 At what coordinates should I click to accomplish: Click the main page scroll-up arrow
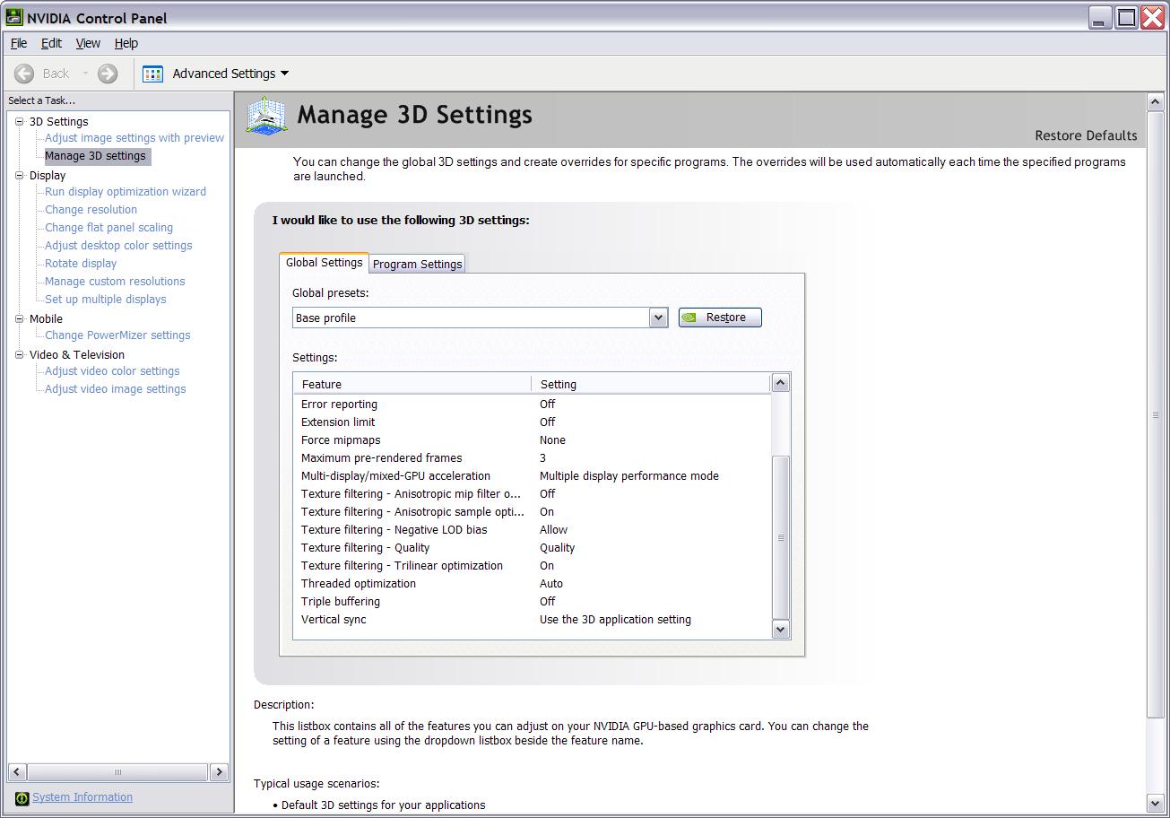(1155, 102)
